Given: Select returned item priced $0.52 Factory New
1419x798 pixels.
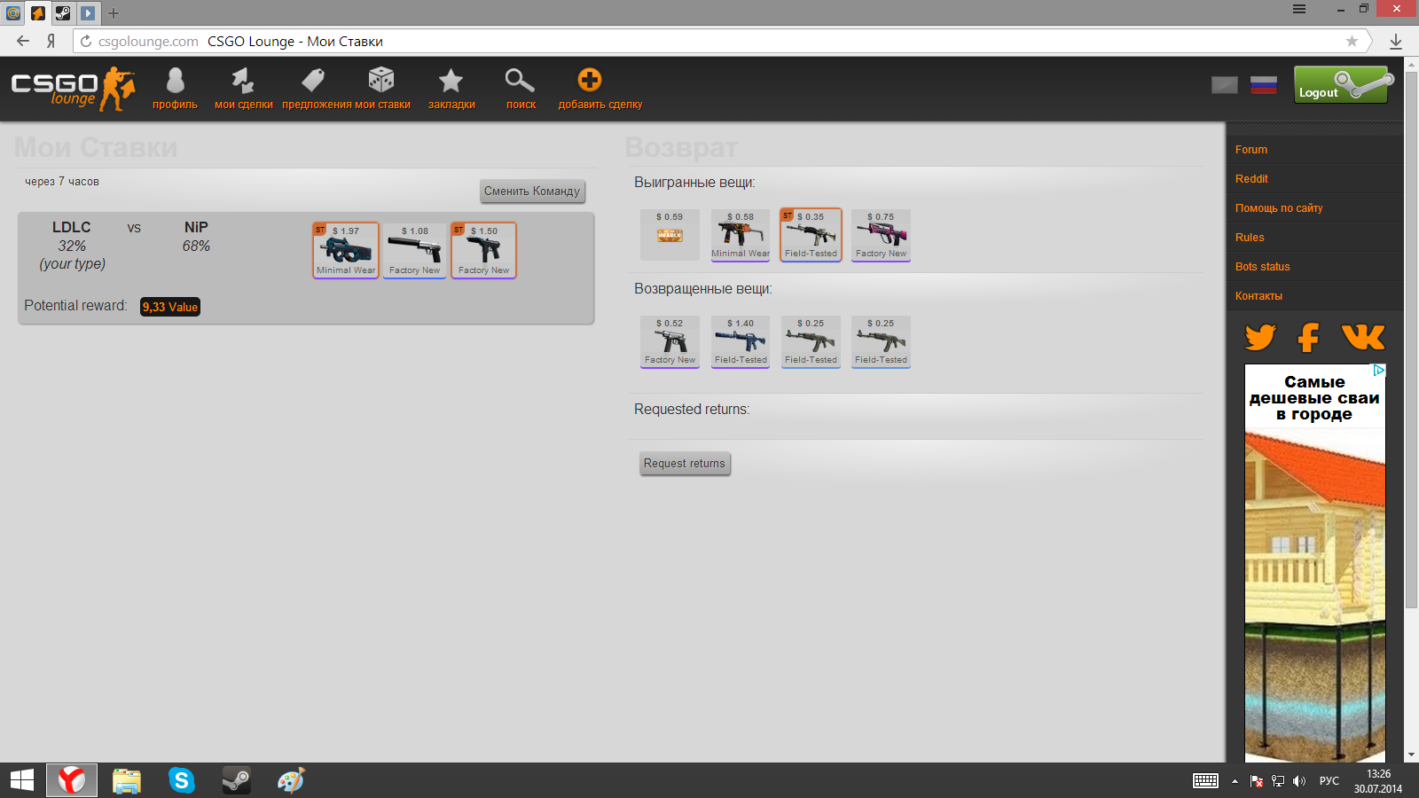Looking at the screenshot, I should point(670,341).
